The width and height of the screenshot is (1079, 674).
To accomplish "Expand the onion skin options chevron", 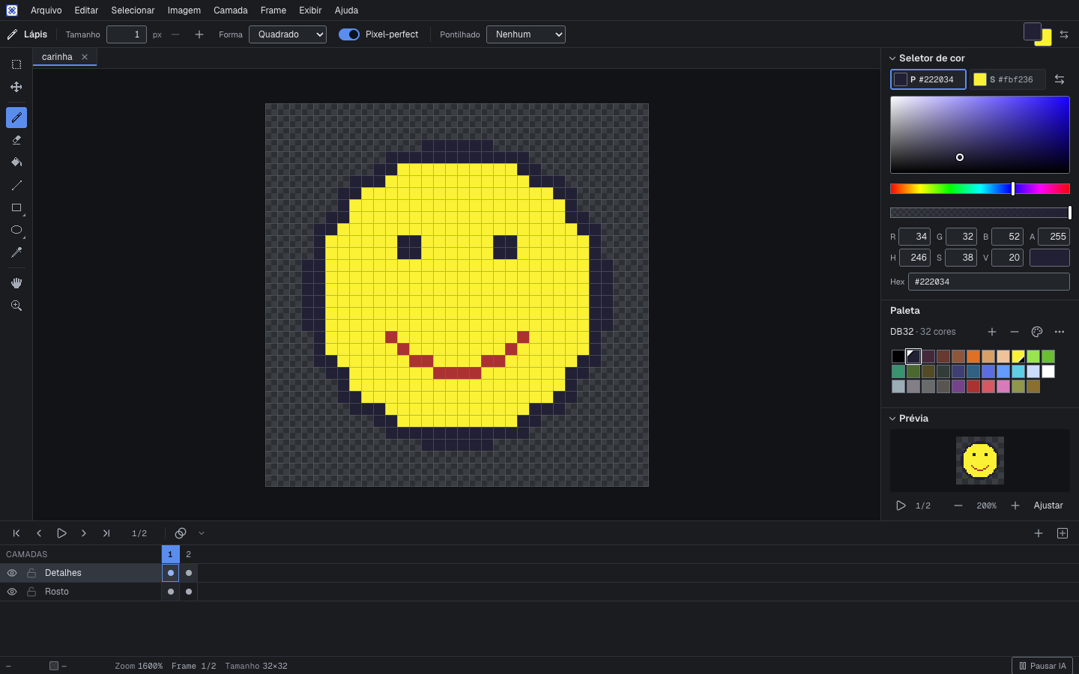I will 202,533.
